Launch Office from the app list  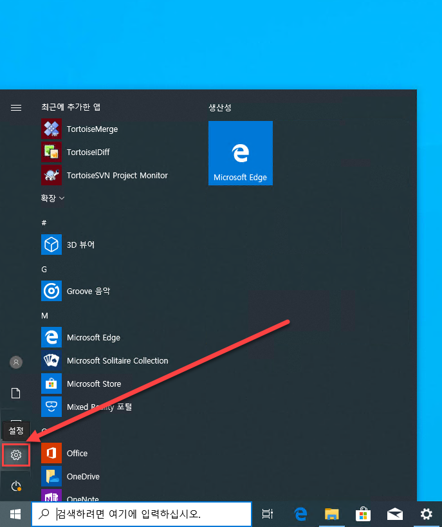click(64, 453)
